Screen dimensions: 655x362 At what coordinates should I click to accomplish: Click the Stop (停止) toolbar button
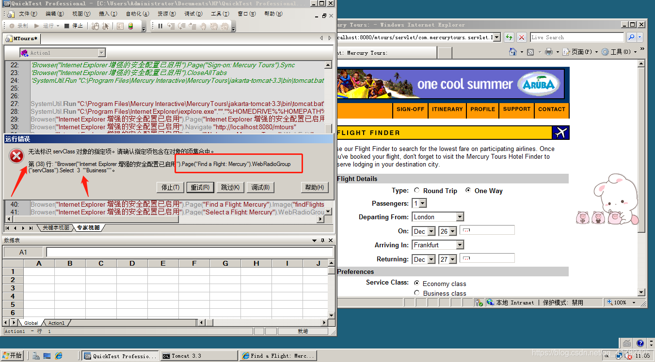pyautogui.click(x=74, y=26)
